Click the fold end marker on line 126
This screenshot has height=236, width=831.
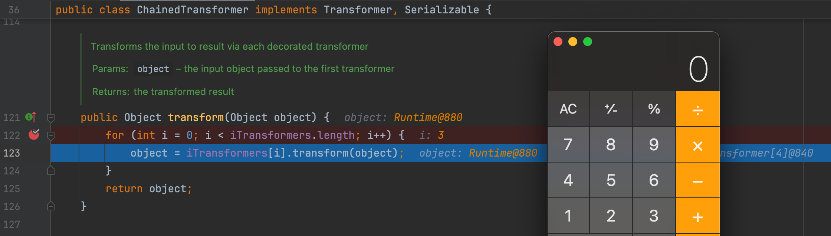(x=51, y=206)
